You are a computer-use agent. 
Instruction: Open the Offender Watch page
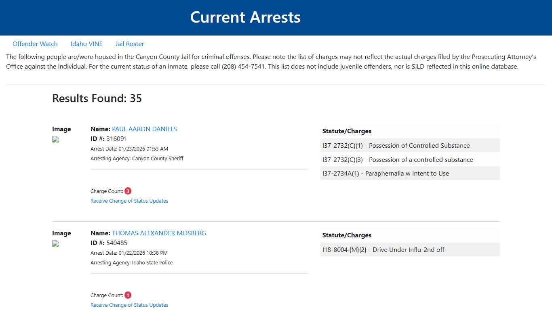point(35,44)
